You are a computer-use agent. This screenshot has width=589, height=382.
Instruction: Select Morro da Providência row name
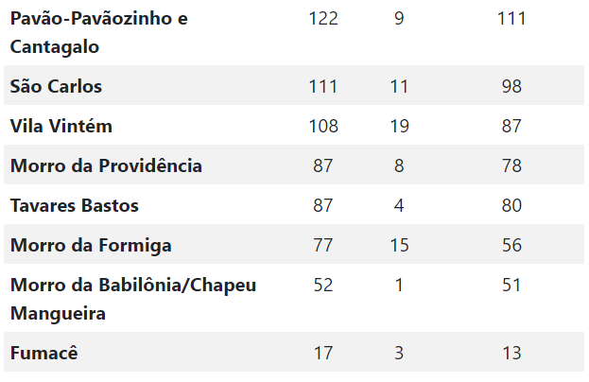coord(106,165)
